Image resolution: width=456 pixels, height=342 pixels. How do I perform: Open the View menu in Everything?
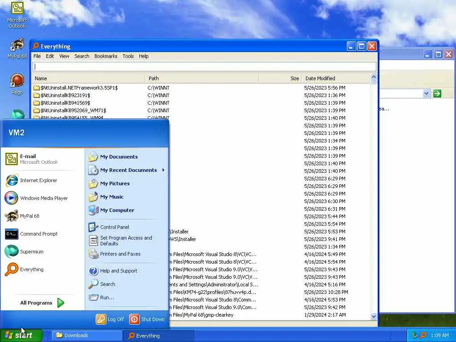(x=64, y=56)
